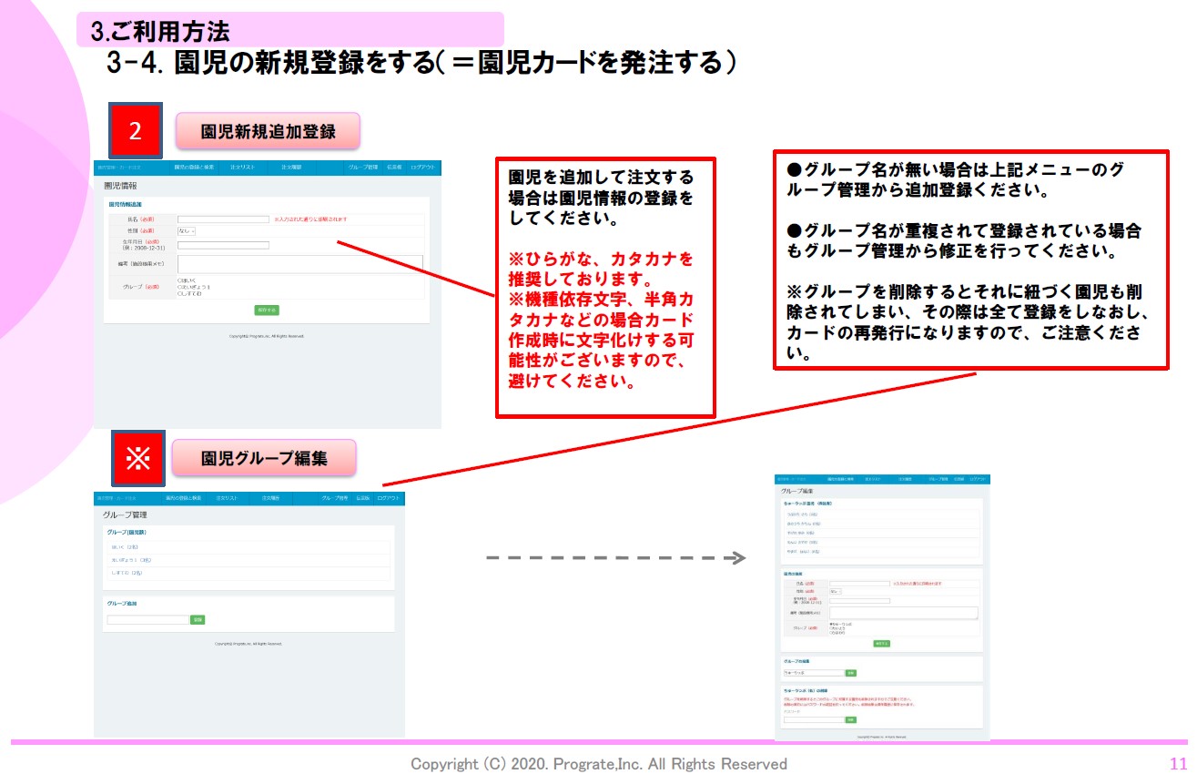The width and height of the screenshot is (1197, 774).
Task: Click 園児の登録と検索 in 園児情報 navbar
Action: pos(194,168)
